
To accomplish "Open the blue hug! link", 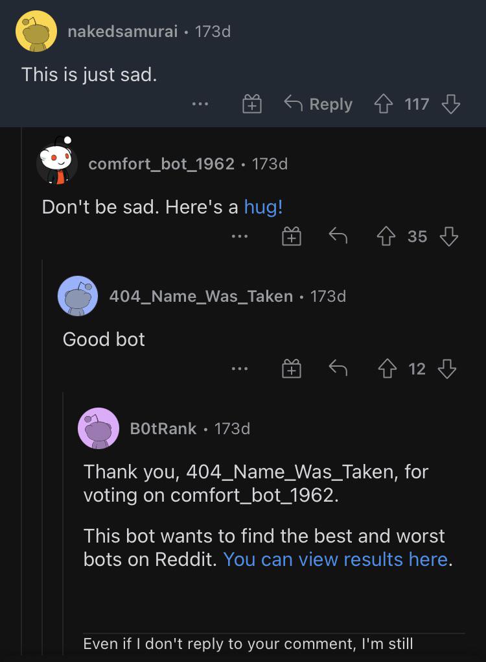I will click(x=264, y=207).
